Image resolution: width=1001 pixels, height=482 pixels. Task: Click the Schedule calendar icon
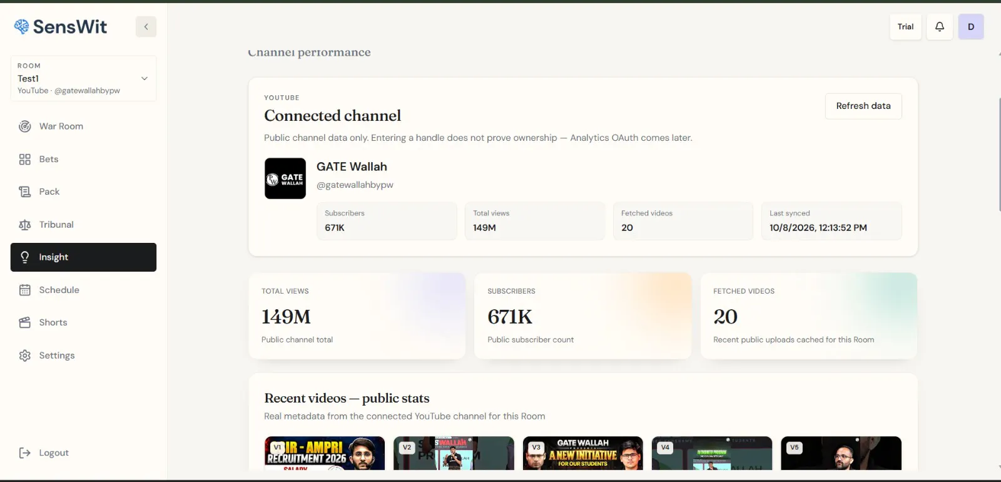point(25,290)
